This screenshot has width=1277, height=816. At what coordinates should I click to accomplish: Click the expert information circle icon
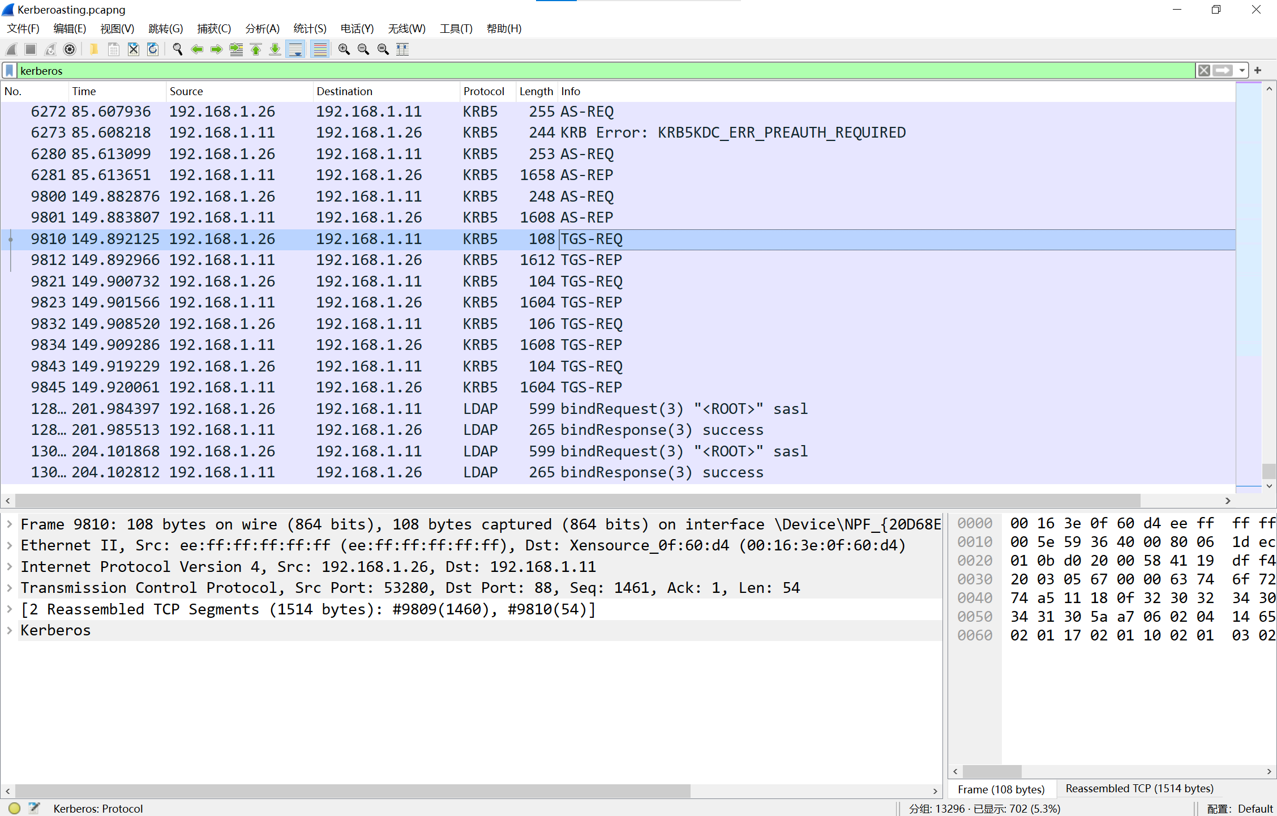coord(15,808)
